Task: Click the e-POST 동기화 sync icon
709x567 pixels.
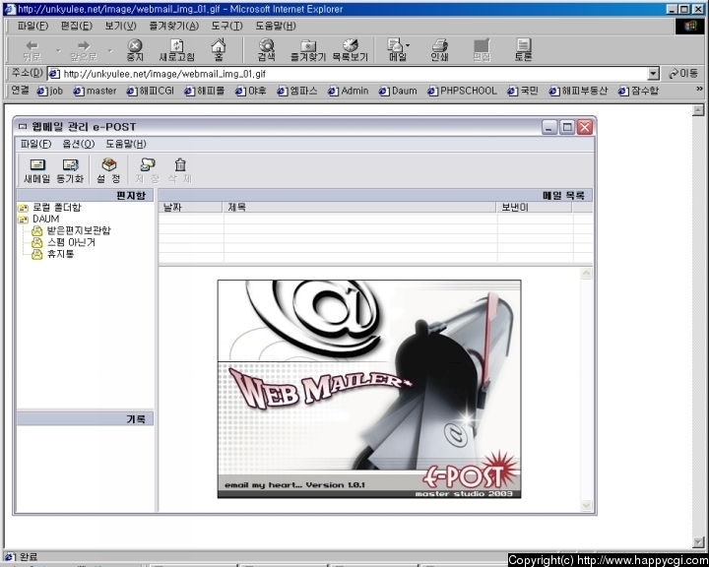Action: click(70, 165)
